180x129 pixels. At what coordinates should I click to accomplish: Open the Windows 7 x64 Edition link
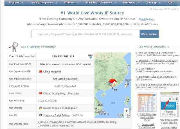click(56, 115)
